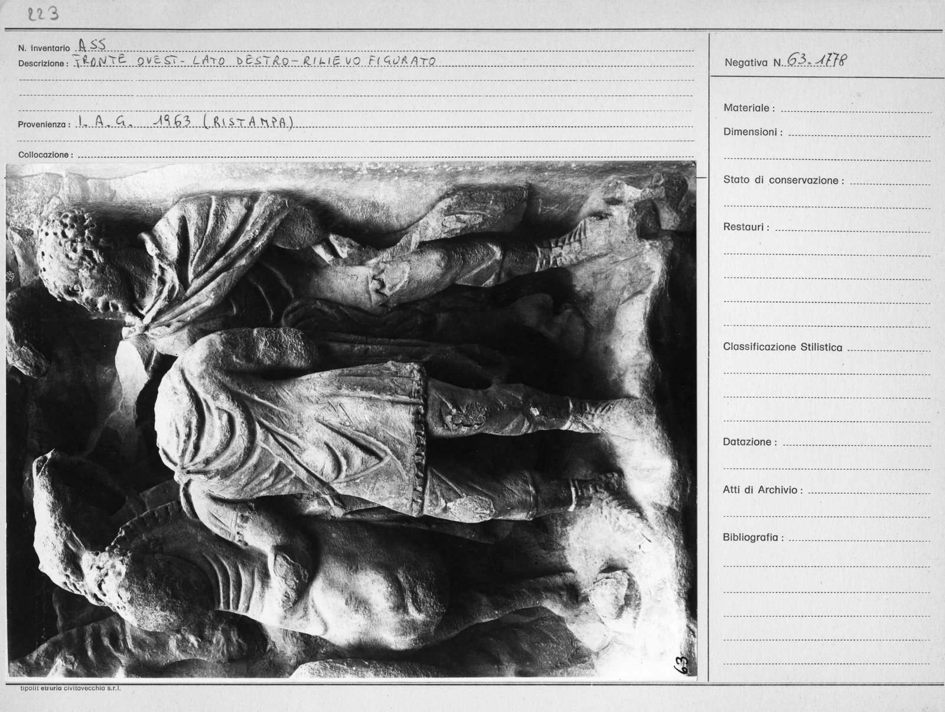
Task: Click the Stato di conservazione label
Action: [x=783, y=180]
